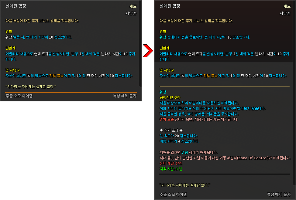Click 특성 해제 불가 in the right tooltip

279,194
